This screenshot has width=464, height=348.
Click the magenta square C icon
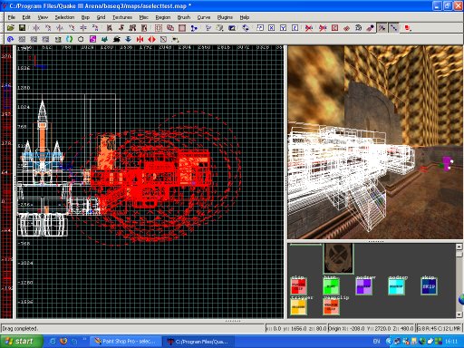click(92, 39)
